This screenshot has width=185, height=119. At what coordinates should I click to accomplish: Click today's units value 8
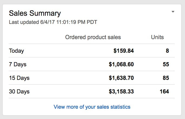click(x=167, y=51)
